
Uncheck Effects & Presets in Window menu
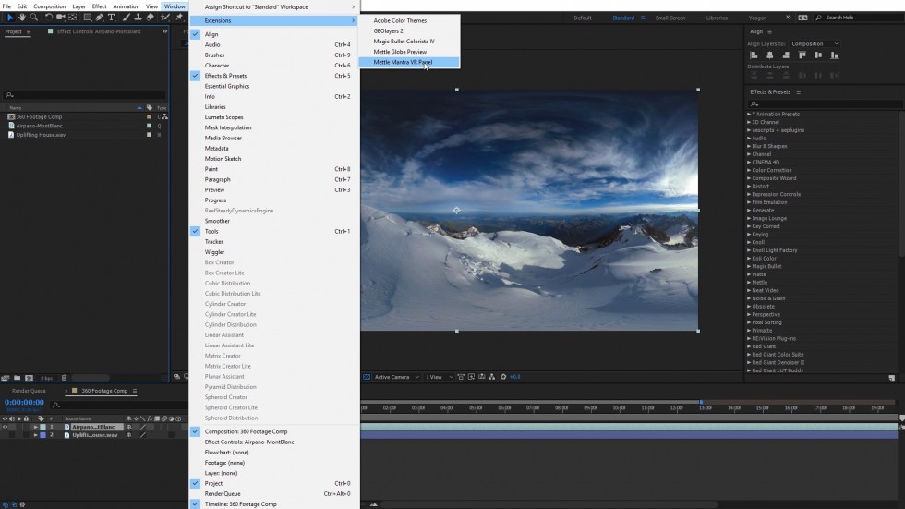pyautogui.click(x=225, y=76)
